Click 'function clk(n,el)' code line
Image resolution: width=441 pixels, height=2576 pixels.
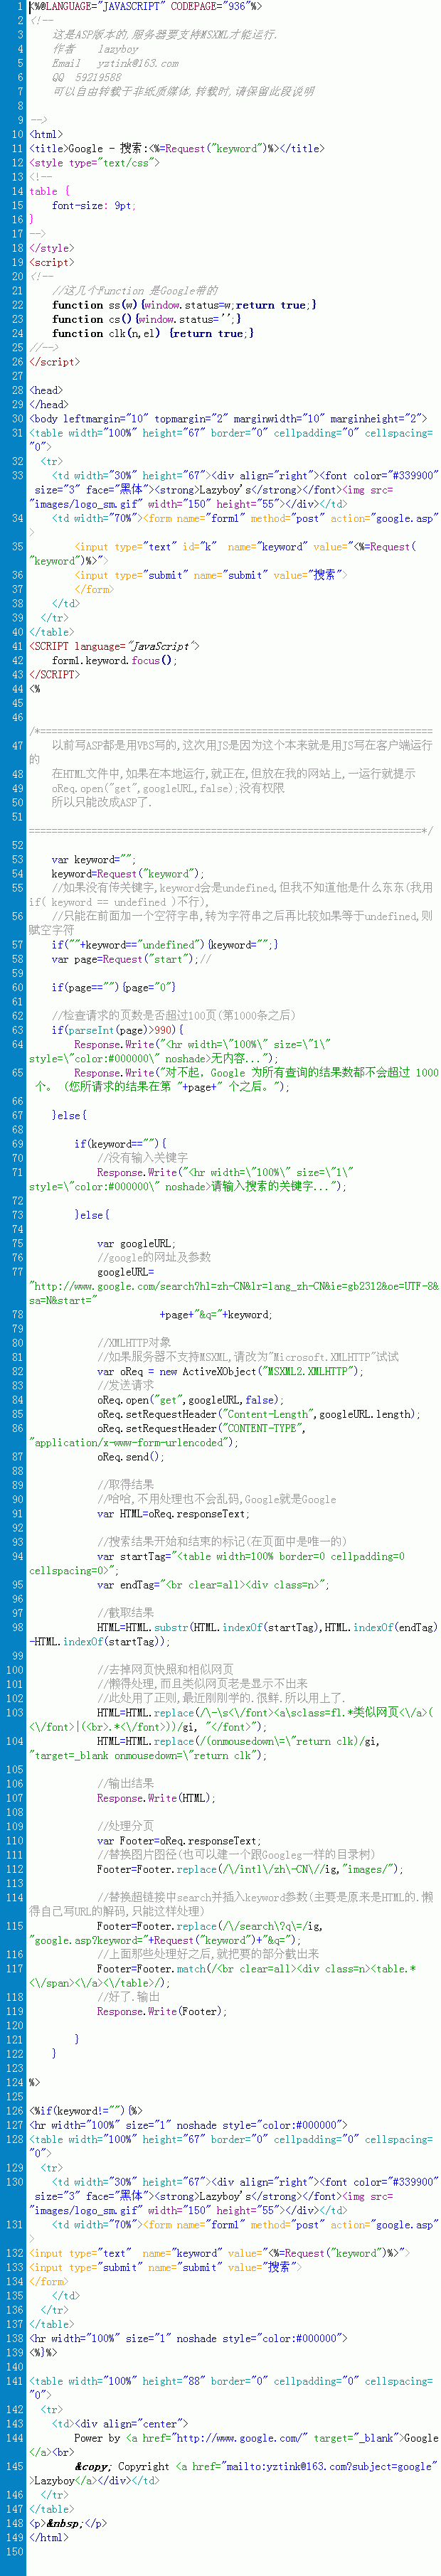tap(153, 333)
